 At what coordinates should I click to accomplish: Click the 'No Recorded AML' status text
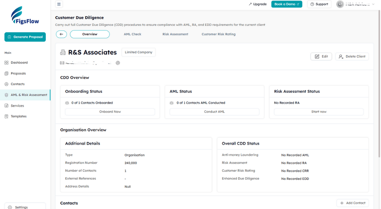[295, 155]
